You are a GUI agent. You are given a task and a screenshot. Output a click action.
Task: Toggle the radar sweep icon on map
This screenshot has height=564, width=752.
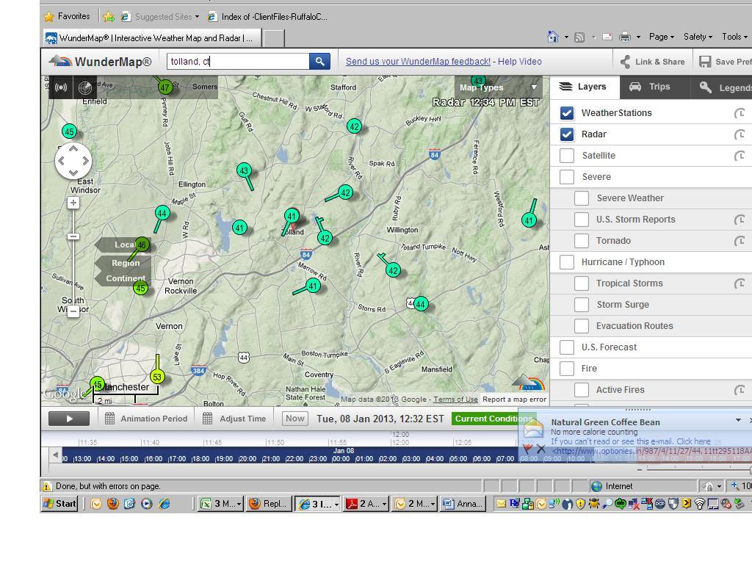tap(85, 87)
